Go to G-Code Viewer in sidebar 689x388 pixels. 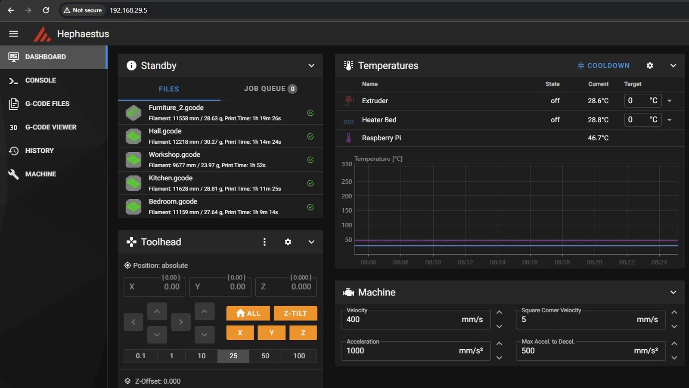pyautogui.click(x=50, y=127)
